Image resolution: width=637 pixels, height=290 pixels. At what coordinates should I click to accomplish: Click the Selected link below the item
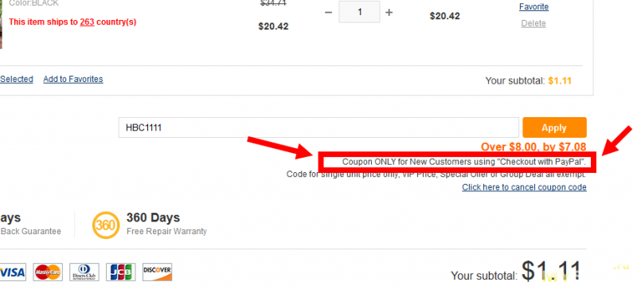pos(16,79)
